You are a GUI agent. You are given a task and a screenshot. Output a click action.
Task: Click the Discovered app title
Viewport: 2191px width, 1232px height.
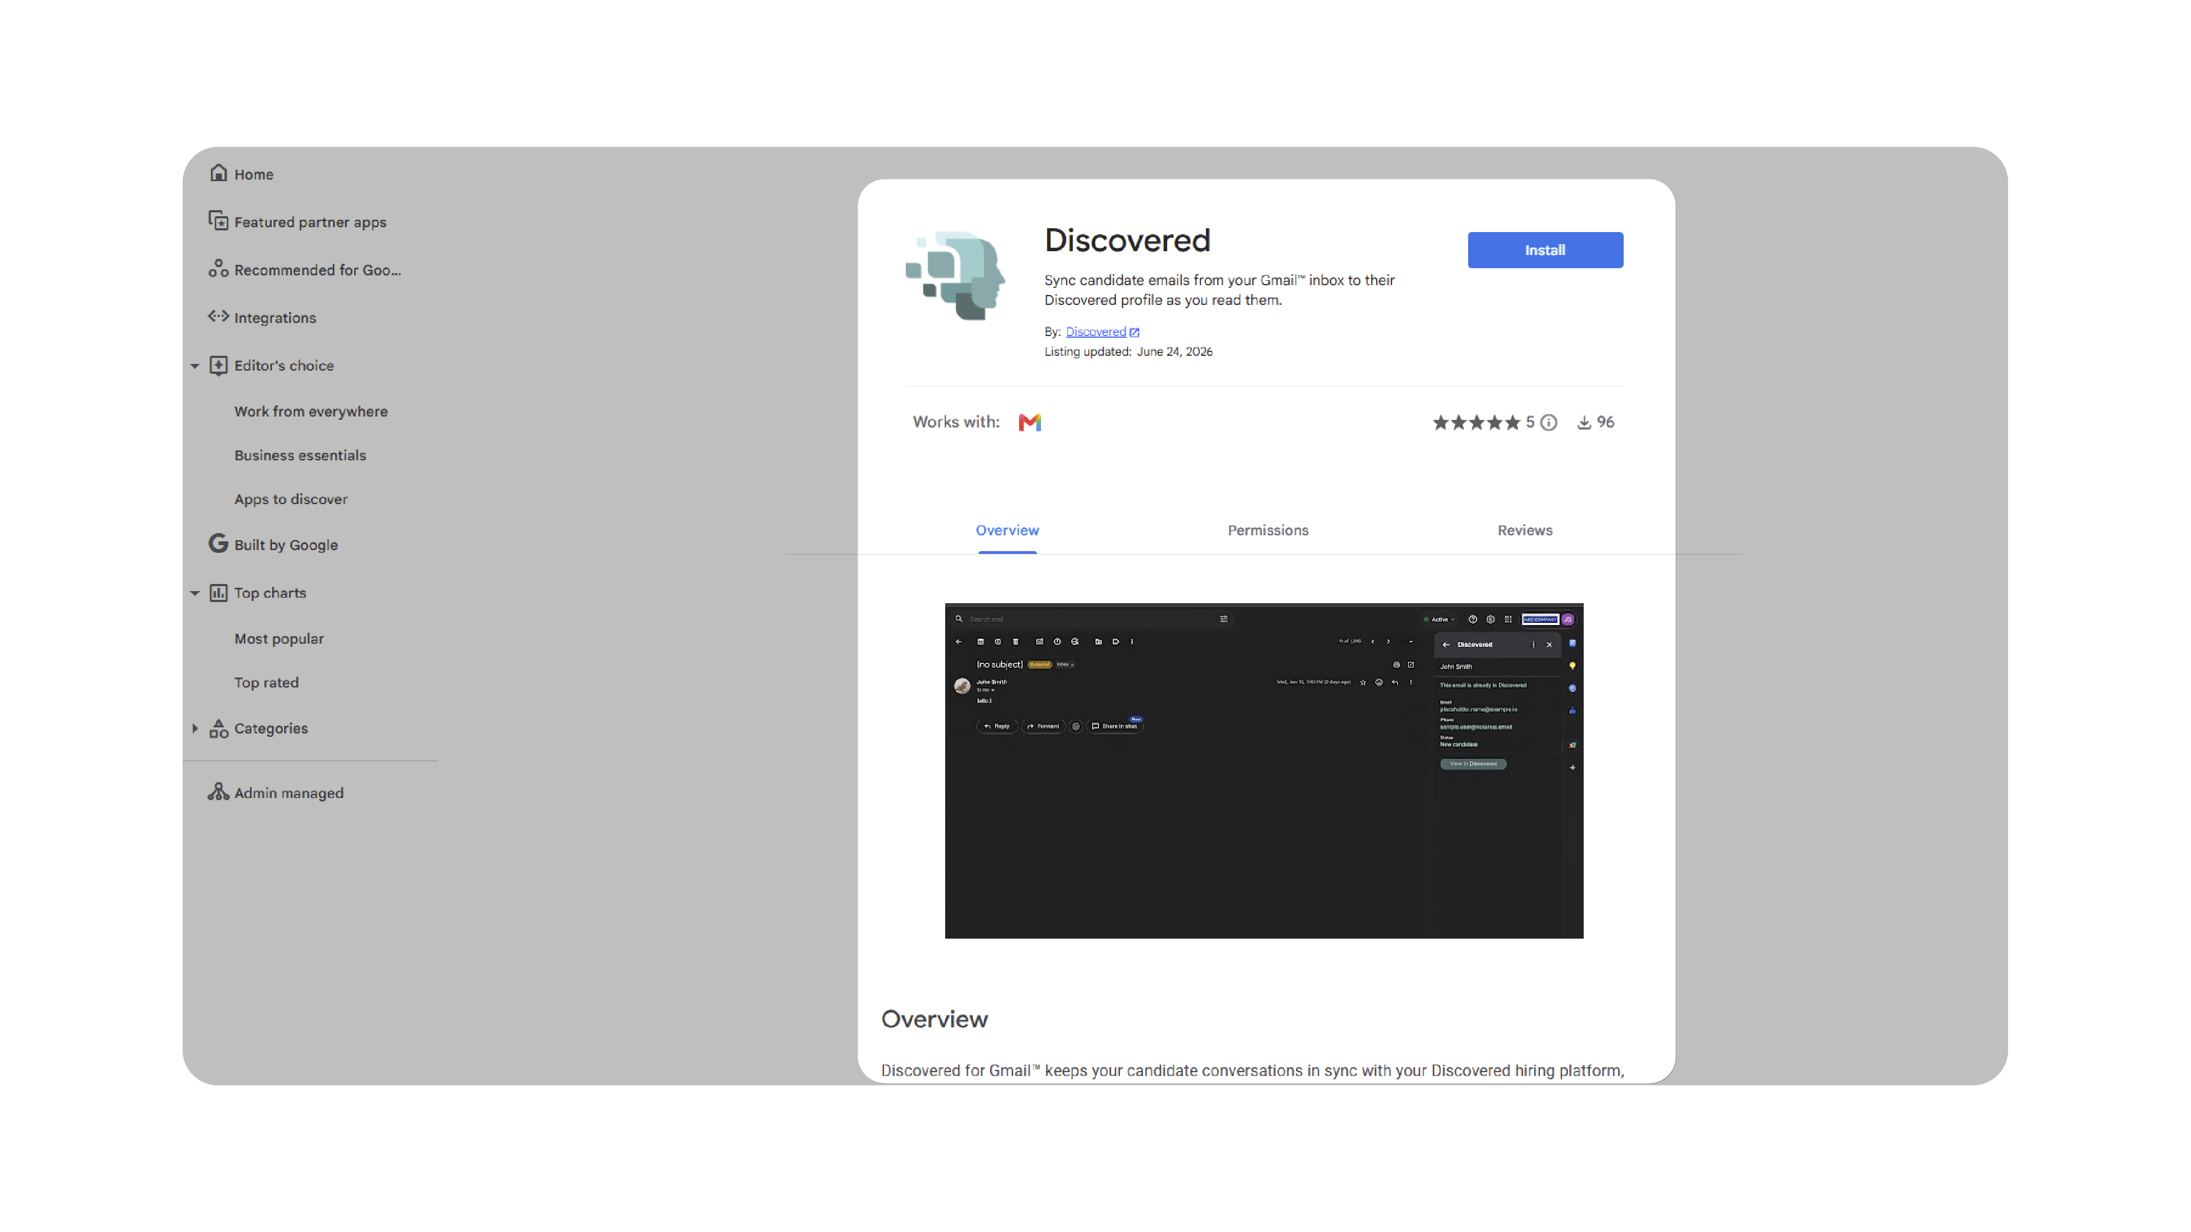coord(1127,241)
